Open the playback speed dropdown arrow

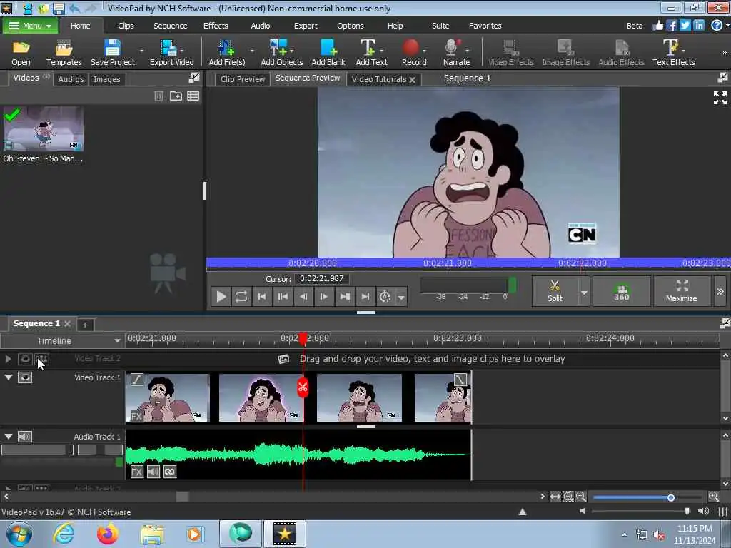401,297
